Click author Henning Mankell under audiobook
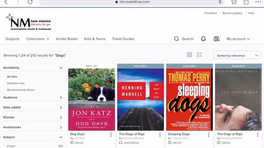The width and height of the screenshot is (264, 148). click(134, 138)
